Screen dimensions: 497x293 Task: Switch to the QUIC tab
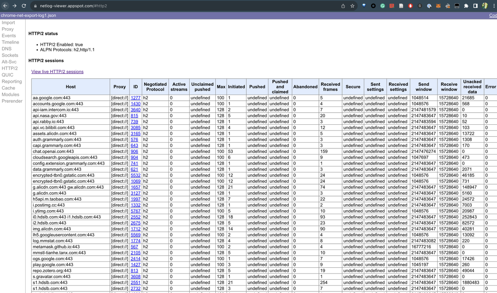pyautogui.click(x=7, y=75)
